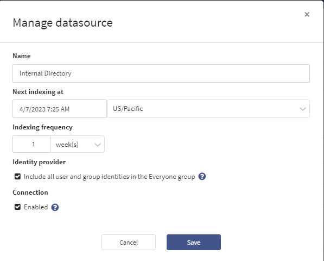324x261 pixels.
Task: Click the question mark beside Everyone group
Action: (x=202, y=177)
